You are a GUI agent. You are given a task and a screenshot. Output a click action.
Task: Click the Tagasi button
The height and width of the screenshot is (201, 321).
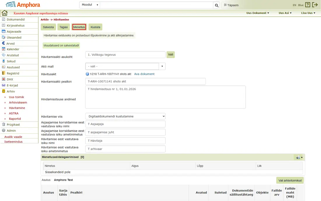coord(63,27)
